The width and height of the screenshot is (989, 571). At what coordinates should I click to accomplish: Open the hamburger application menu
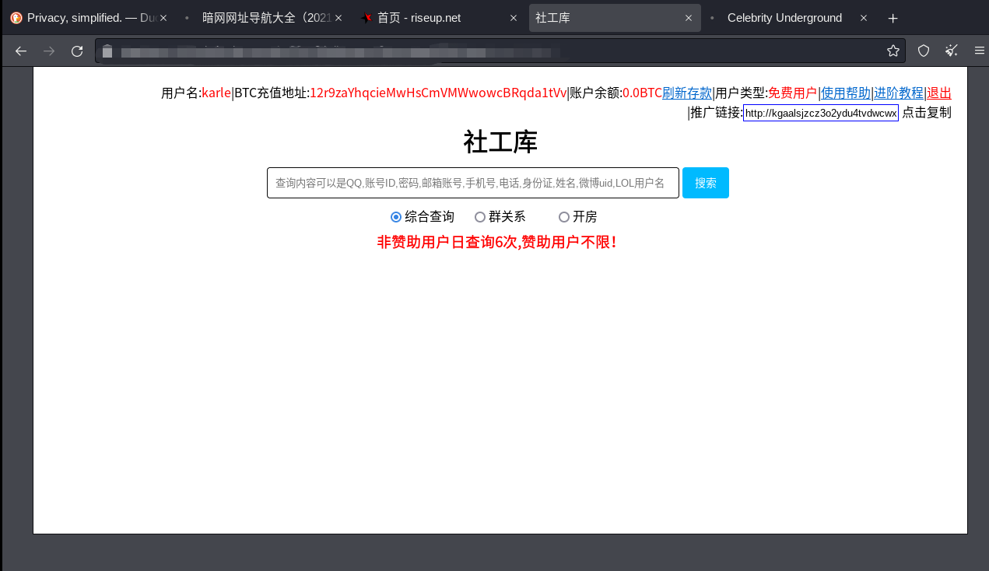click(980, 51)
